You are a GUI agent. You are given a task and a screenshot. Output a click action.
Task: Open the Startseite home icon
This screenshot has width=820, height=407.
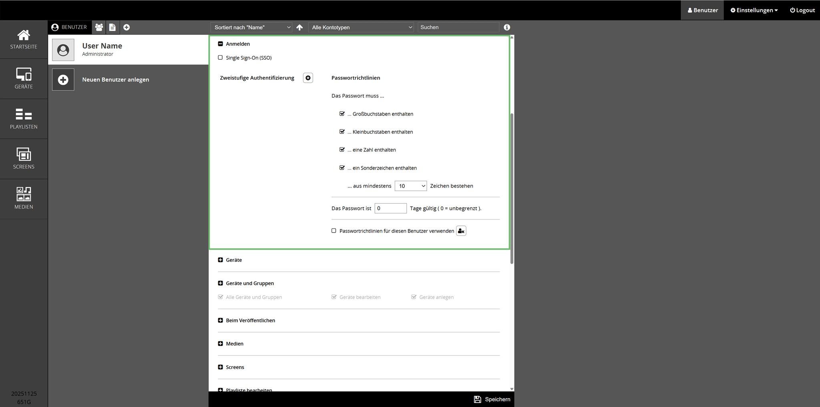[24, 36]
